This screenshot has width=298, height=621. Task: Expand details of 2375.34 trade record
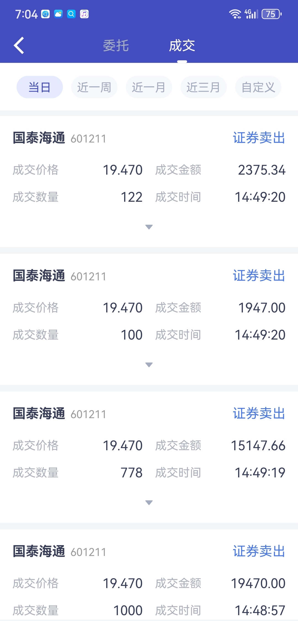[149, 227]
